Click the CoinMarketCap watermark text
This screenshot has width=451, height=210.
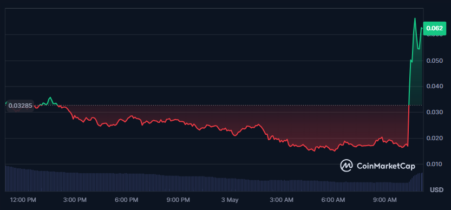click(385, 166)
